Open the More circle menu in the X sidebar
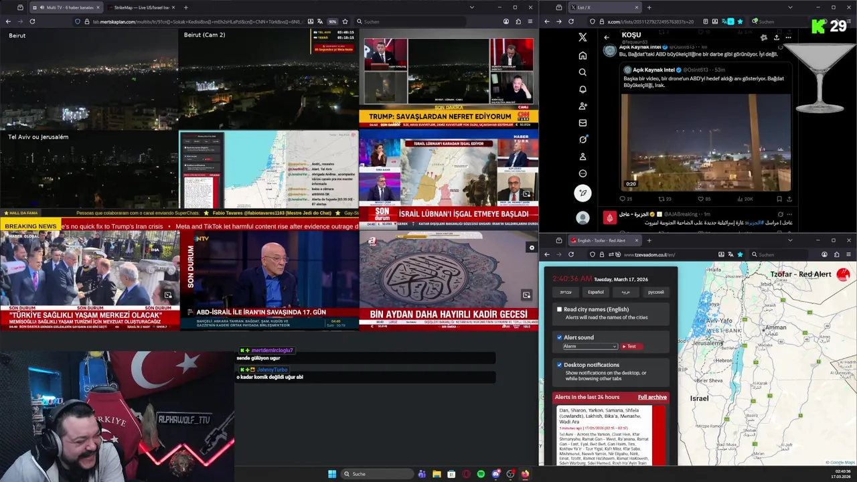This screenshot has height=482, width=857. [x=582, y=173]
